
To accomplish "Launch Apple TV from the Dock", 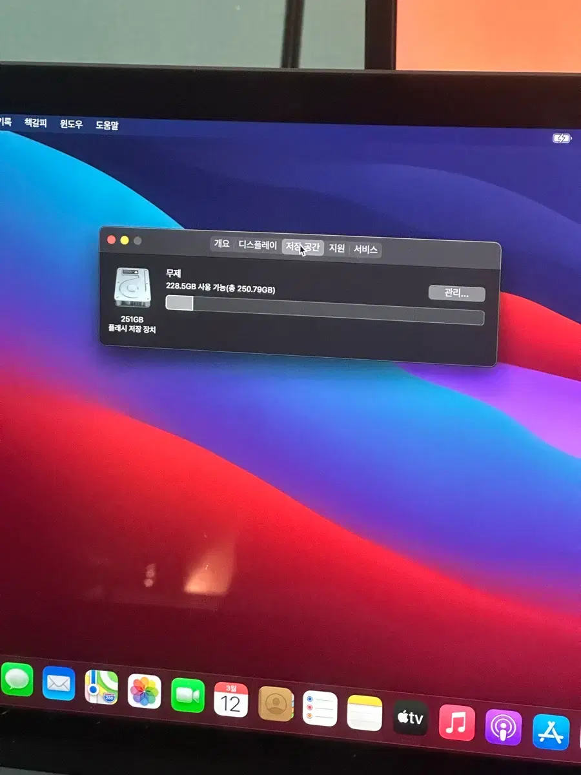I will tap(411, 717).
